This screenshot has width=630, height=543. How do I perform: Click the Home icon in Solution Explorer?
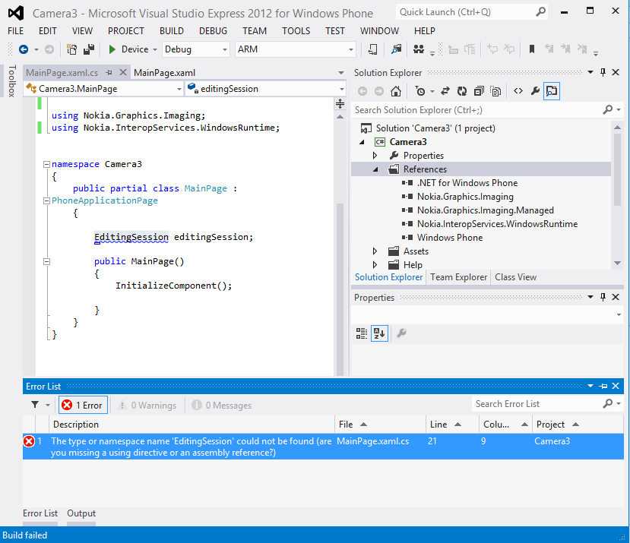point(395,91)
